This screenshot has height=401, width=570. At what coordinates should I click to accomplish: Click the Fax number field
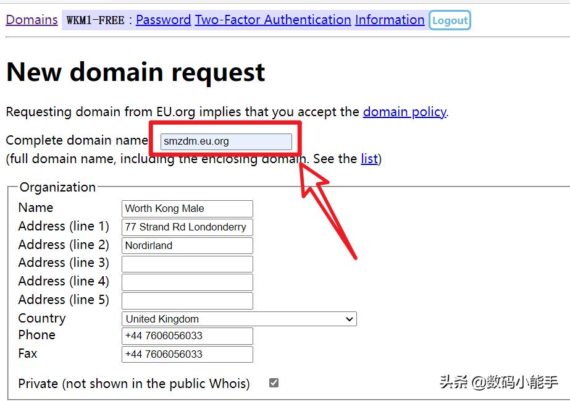187,354
